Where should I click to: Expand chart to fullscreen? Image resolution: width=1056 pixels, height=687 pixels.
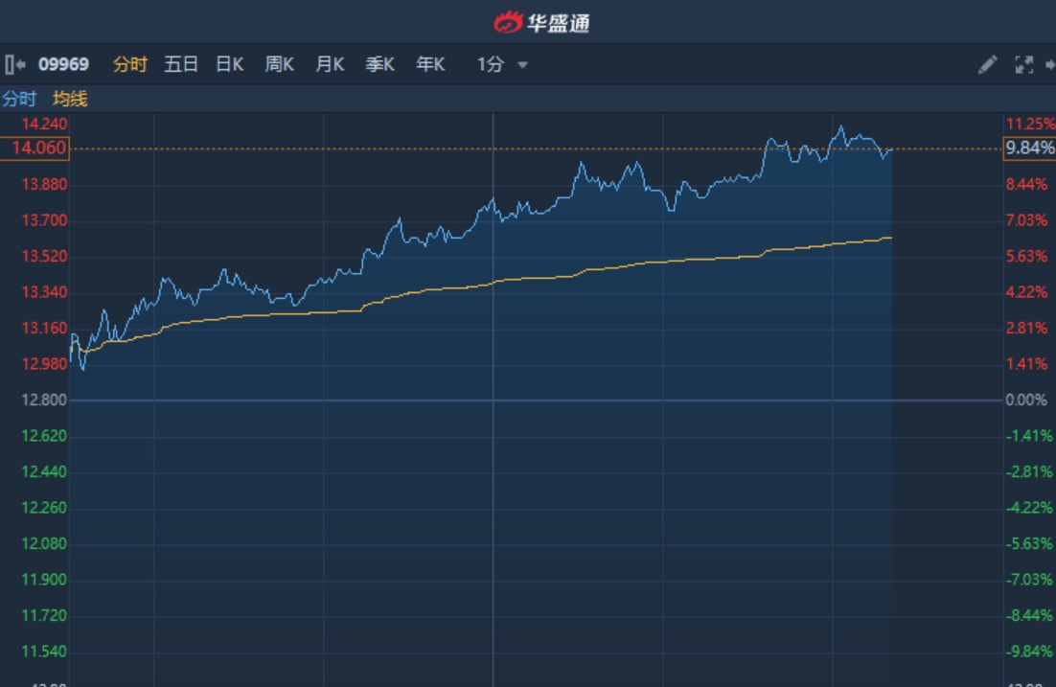tap(1023, 65)
